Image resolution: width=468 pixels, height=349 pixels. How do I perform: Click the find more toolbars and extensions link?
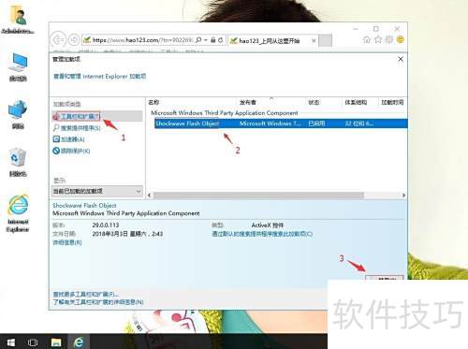[x=86, y=294]
